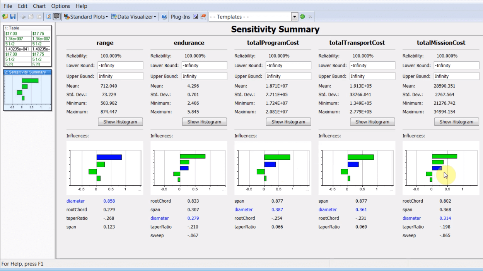Click the totalProgramCost Upper Bound field
The width and height of the screenshot is (483, 271).
tap(288, 76)
